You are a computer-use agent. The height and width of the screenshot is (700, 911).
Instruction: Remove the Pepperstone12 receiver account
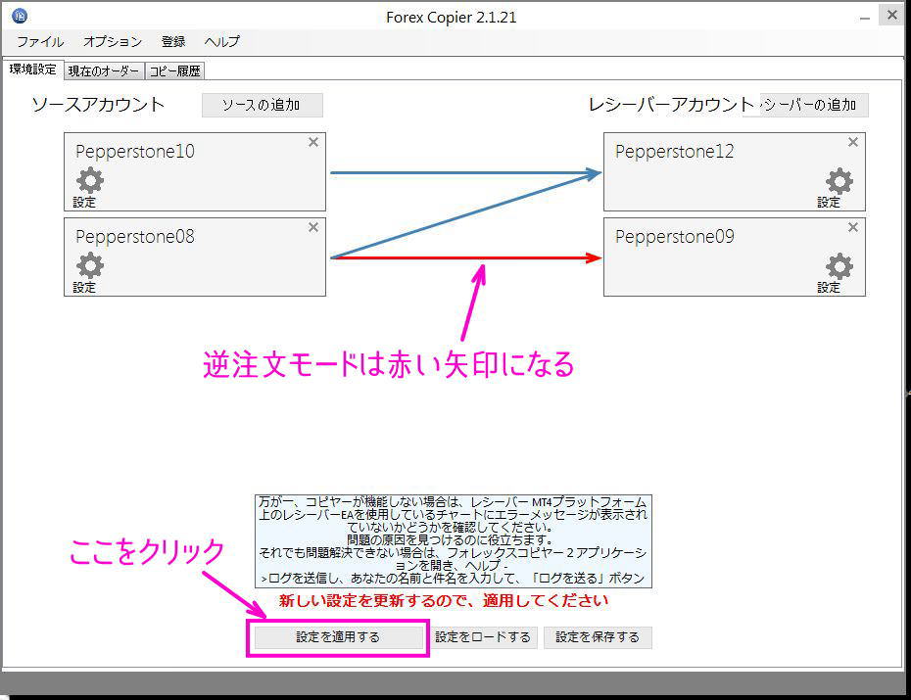(x=852, y=142)
